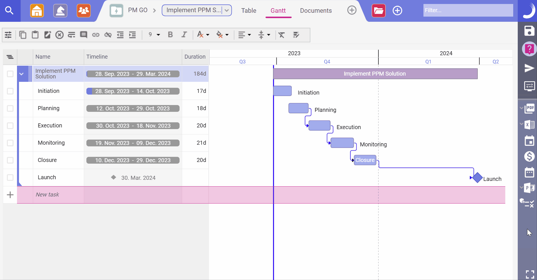Image resolution: width=537 pixels, height=280 pixels.
Task: Open the text color dropdown arrow
Action: [x=208, y=35]
